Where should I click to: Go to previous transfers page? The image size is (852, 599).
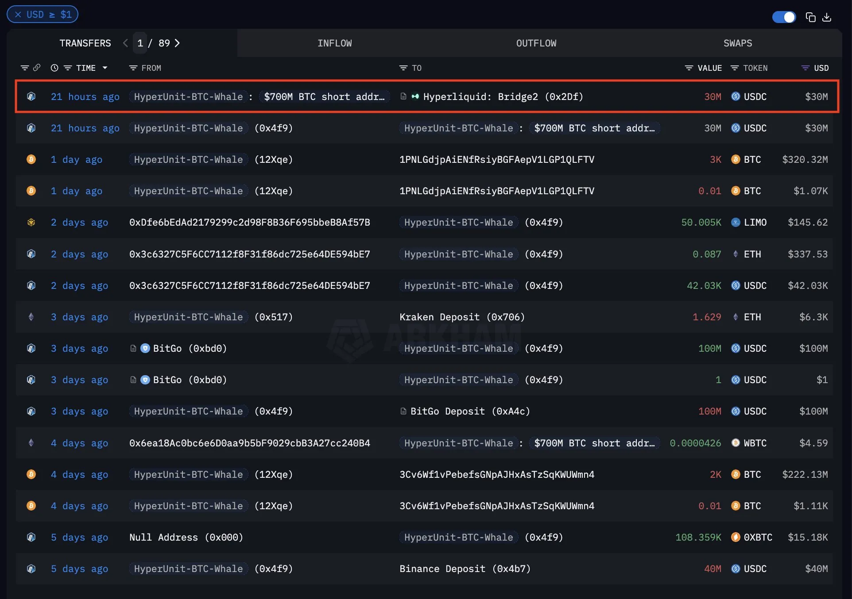coord(125,43)
